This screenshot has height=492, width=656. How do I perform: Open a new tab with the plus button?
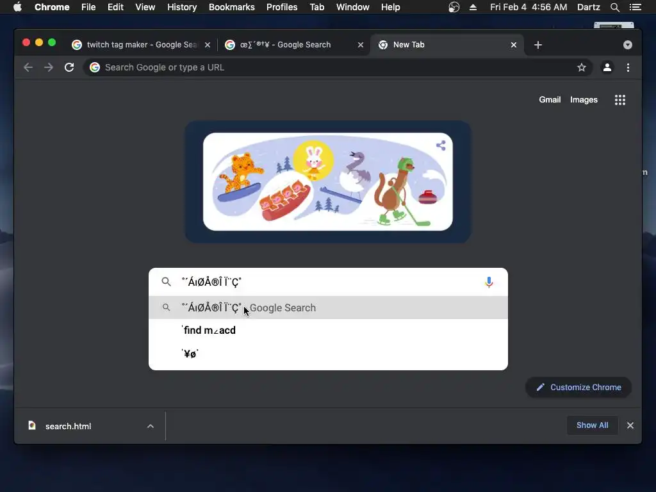[538, 45]
